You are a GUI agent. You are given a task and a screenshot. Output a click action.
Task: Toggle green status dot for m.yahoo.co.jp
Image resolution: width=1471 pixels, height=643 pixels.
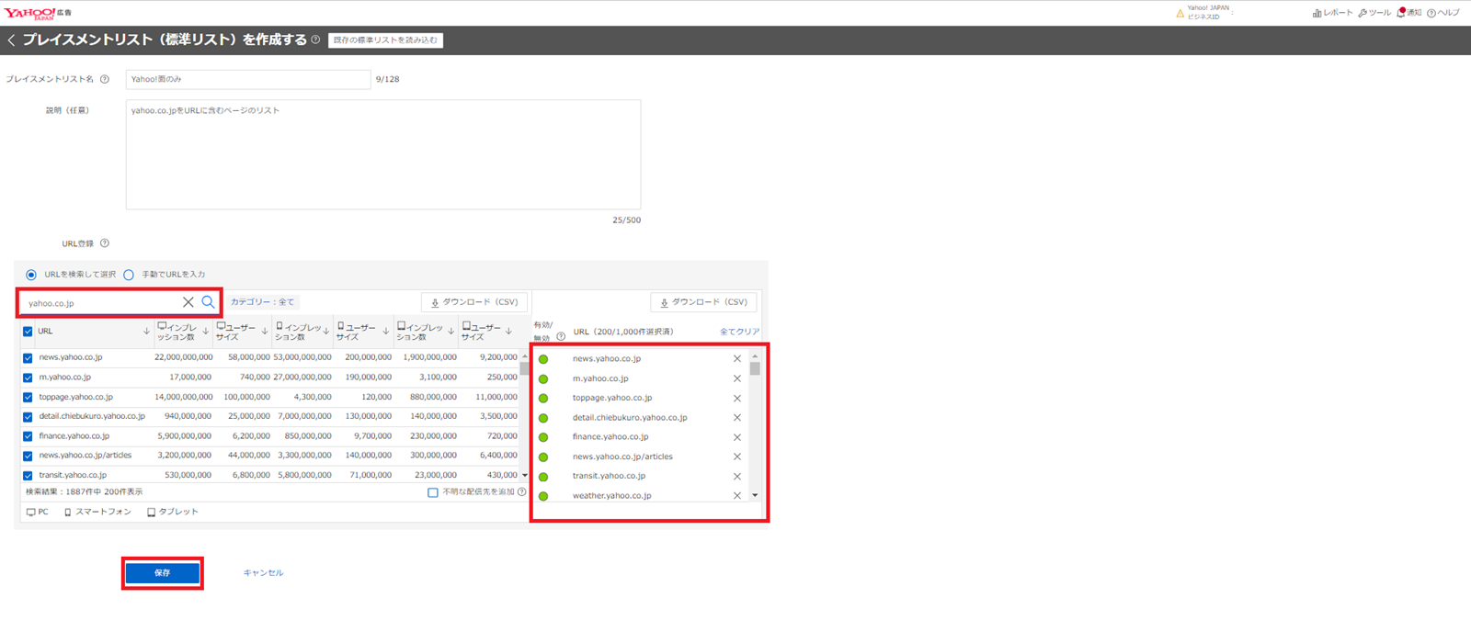(x=543, y=379)
